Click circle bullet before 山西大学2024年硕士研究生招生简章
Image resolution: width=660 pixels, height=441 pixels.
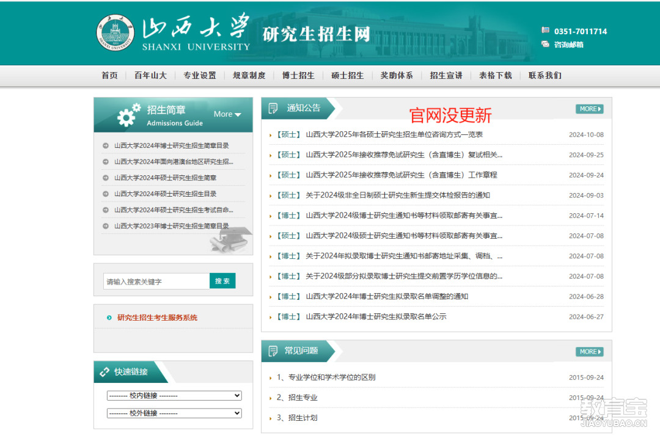[106, 178]
